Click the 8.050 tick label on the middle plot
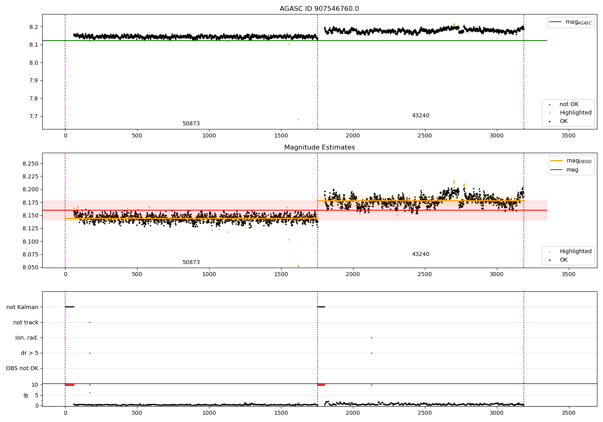The height and width of the screenshot is (422, 603). pyautogui.click(x=31, y=268)
